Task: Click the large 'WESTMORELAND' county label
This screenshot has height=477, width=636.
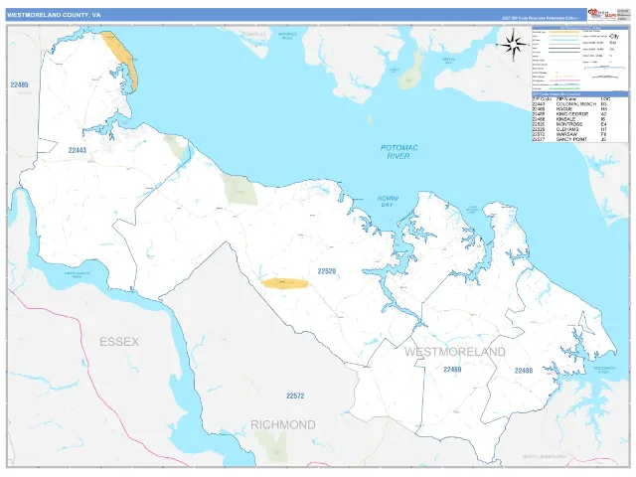Action: (x=455, y=352)
